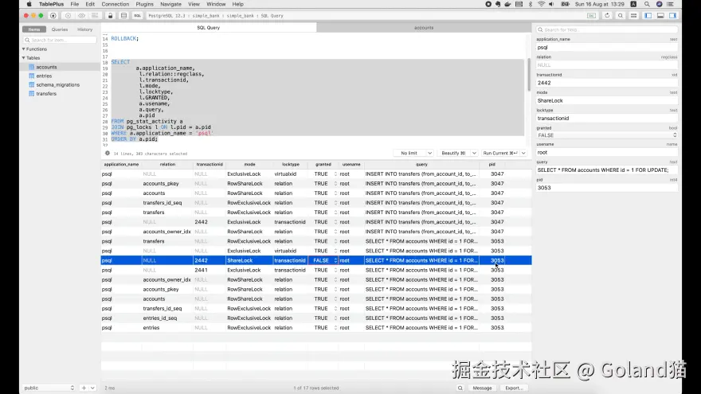
Task: Open the SQL editor toolbar icon
Action: click(137, 16)
